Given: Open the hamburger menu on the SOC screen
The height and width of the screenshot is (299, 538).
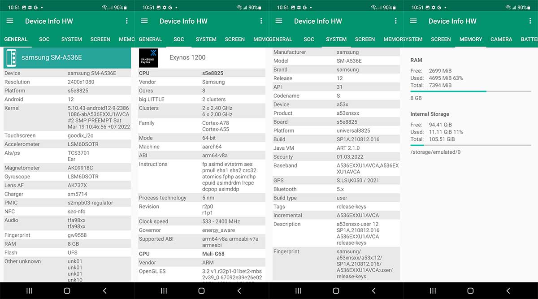Looking at the screenshot, I should [x=144, y=21].
